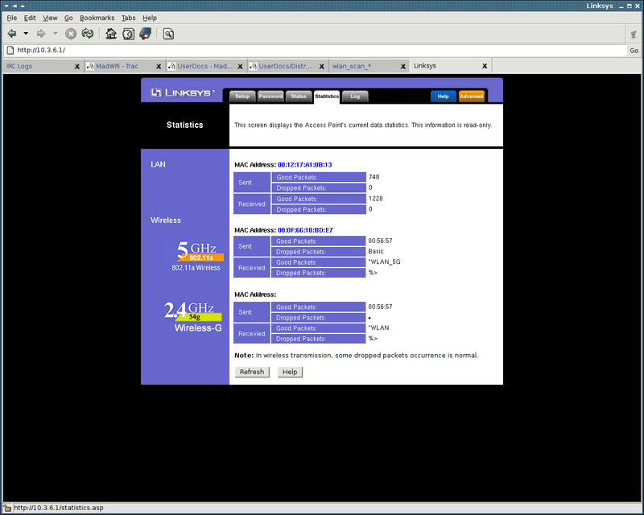Viewport: 644px width, 515px height.
Task: Open the View menu
Action: (x=50, y=18)
